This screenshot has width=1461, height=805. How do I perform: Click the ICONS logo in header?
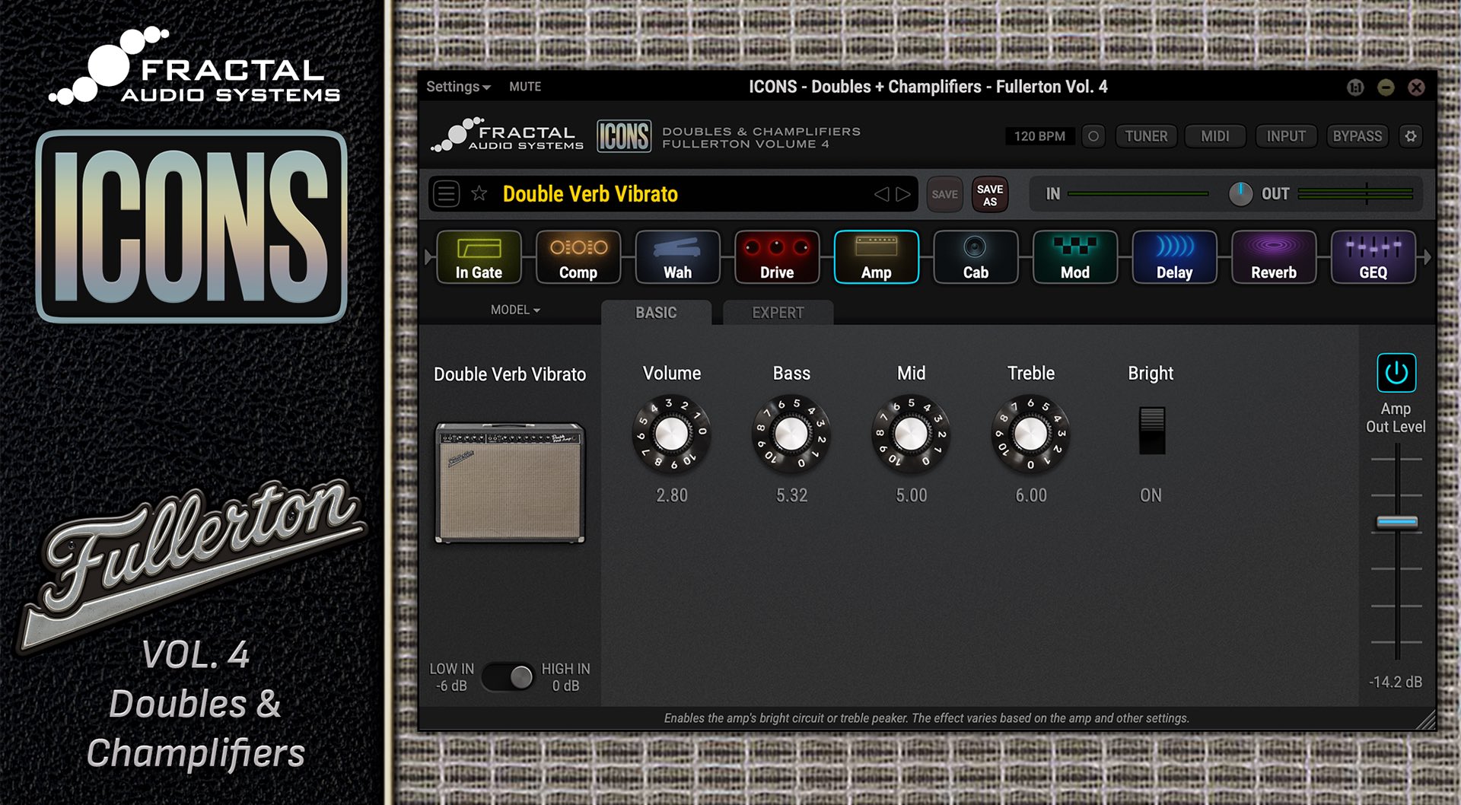tap(624, 136)
